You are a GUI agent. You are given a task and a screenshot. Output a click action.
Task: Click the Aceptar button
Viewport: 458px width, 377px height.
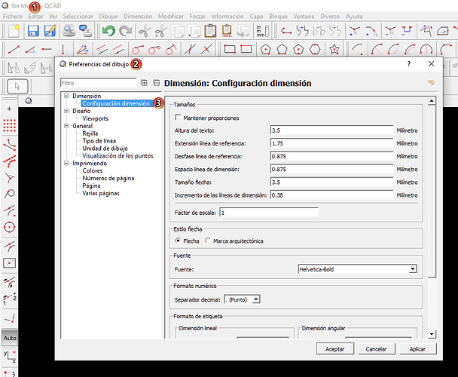(334, 349)
